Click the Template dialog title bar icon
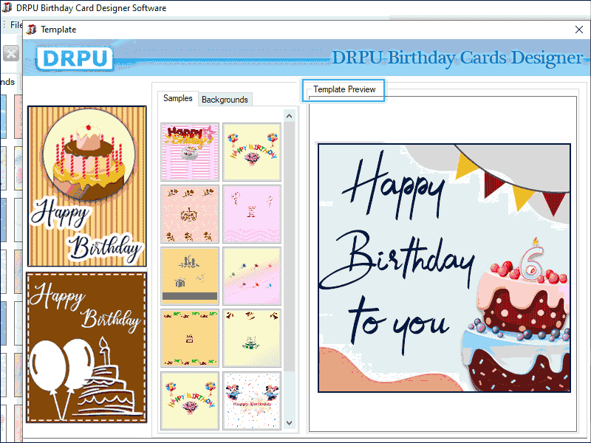Viewport: 591px width, 443px height. 31,30
